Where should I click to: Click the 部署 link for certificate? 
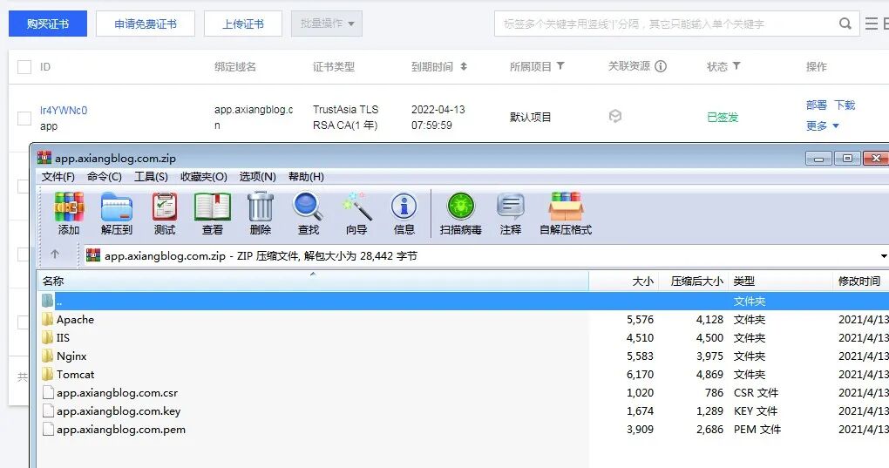point(817,105)
